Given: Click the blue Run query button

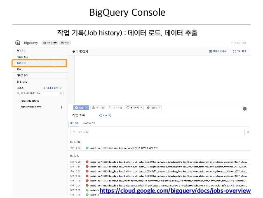Looking at the screenshot, I should pyautogui.click(x=79, y=107).
